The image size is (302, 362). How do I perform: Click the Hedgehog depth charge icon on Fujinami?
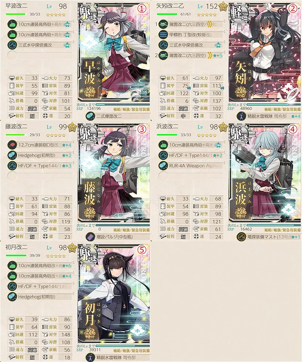click(12, 155)
